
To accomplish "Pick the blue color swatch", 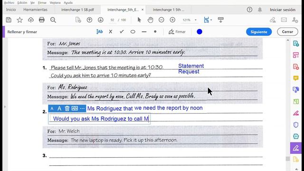I will click(x=199, y=32).
